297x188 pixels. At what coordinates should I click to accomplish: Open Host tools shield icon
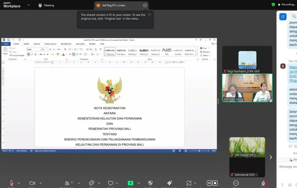click(x=150, y=183)
